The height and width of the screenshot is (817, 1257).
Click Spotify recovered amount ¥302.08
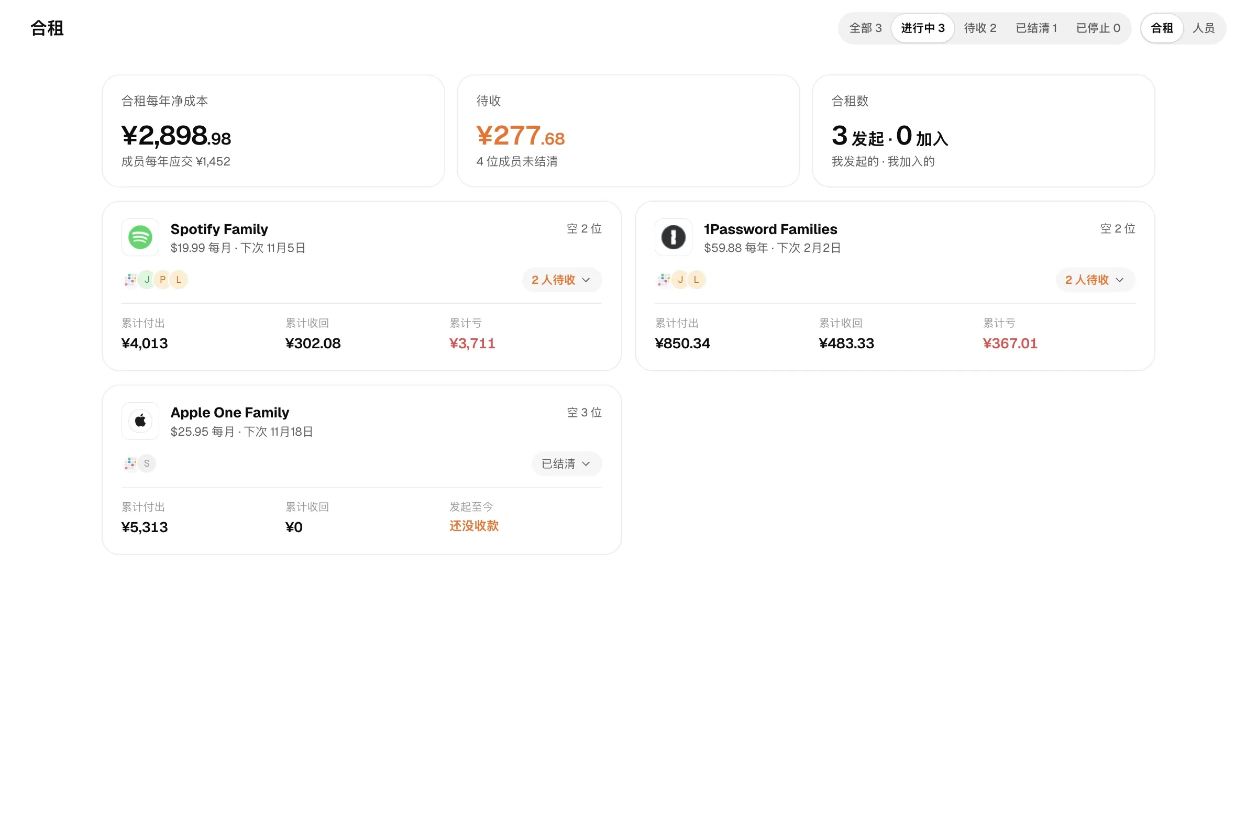pyautogui.click(x=313, y=343)
